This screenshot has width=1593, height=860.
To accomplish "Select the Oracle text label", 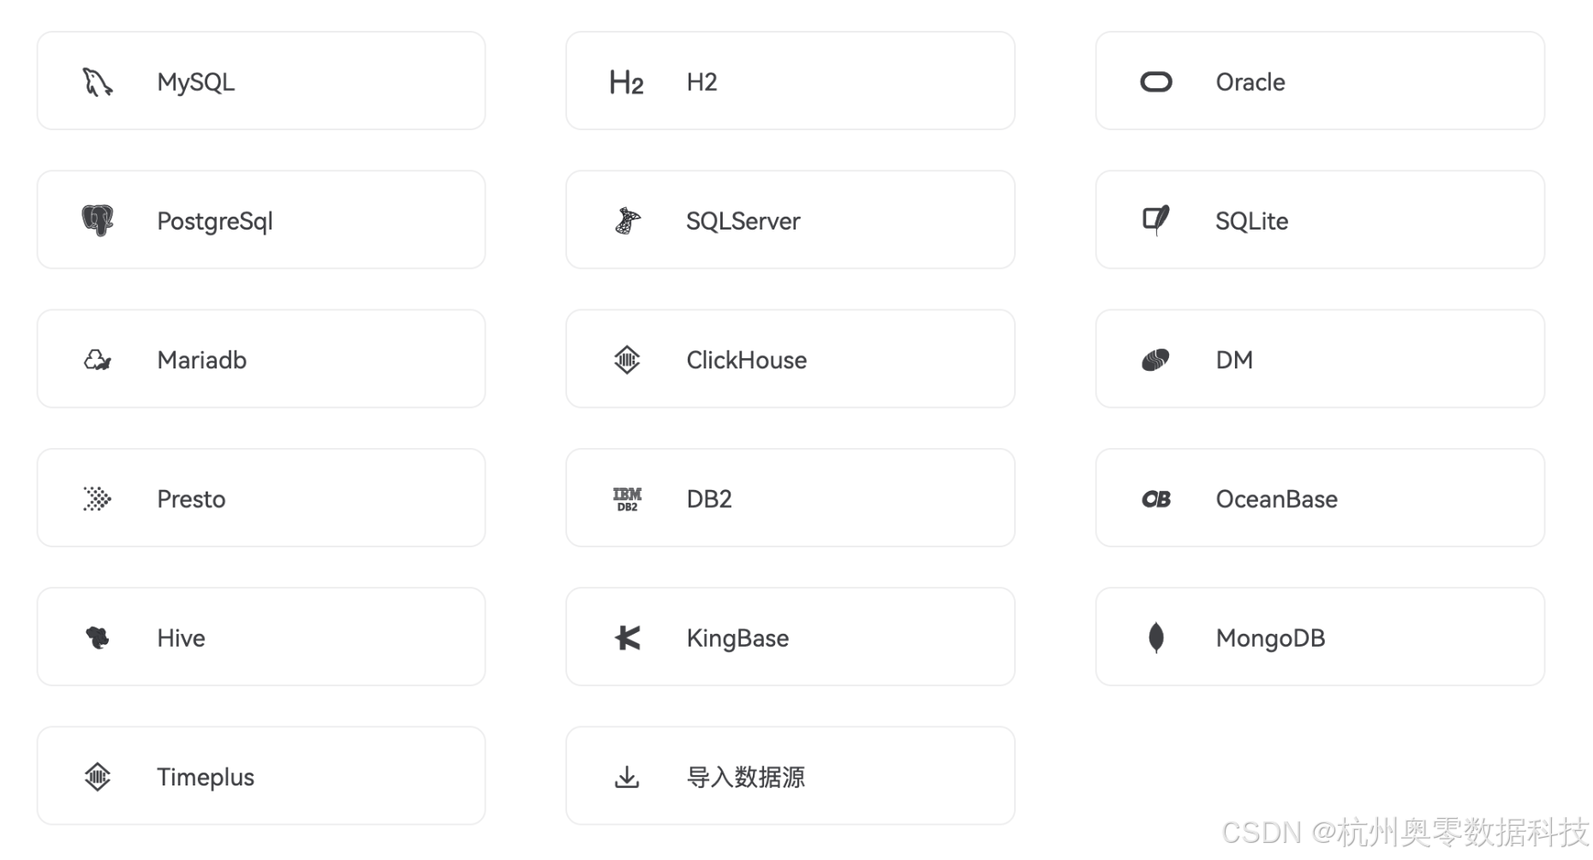I will click(x=1250, y=82).
